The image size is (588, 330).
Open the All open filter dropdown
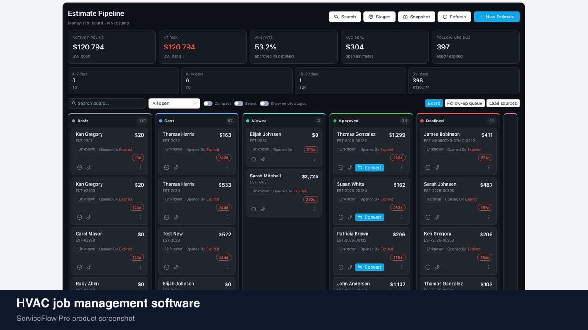pyautogui.click(x=174, y=104)
